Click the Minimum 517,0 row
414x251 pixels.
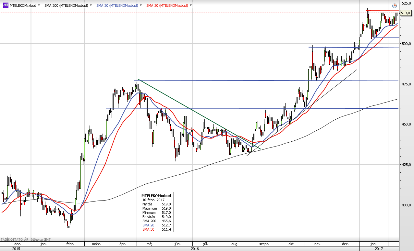click(156, 213)
